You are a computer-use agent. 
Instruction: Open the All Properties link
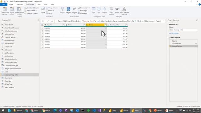click(174, 33)
